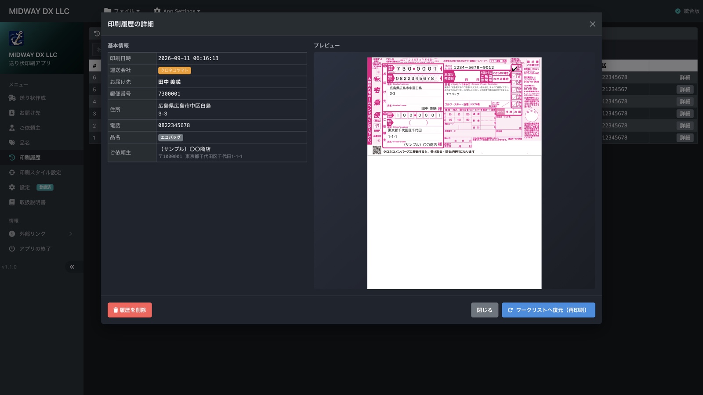
Task: Click the book icon beside 取扱説明書
Action: tap(12, 202)
